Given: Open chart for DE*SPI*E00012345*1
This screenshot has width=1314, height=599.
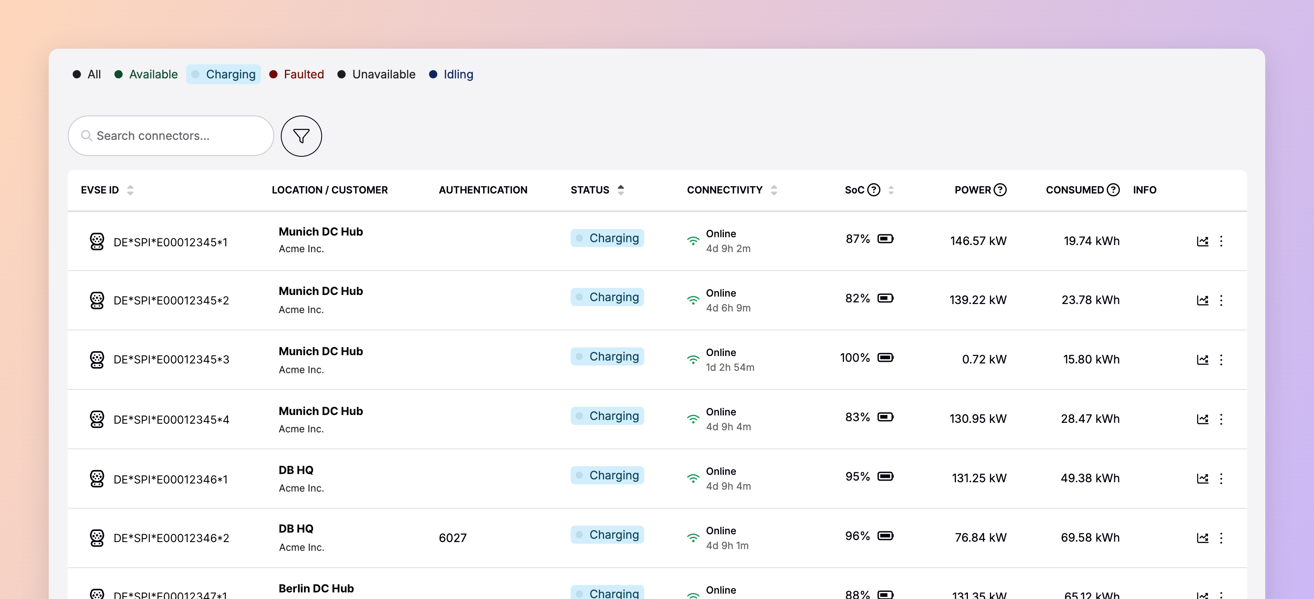Looking at the screenshot, I should pyautogui.click(x=1202, y=241).
